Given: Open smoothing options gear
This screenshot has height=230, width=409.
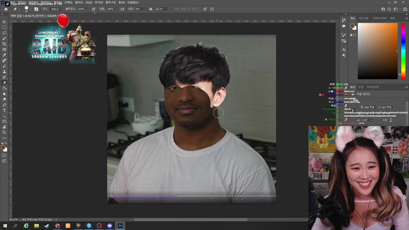Looking at the screenshot, I should (x=151, y=9).
